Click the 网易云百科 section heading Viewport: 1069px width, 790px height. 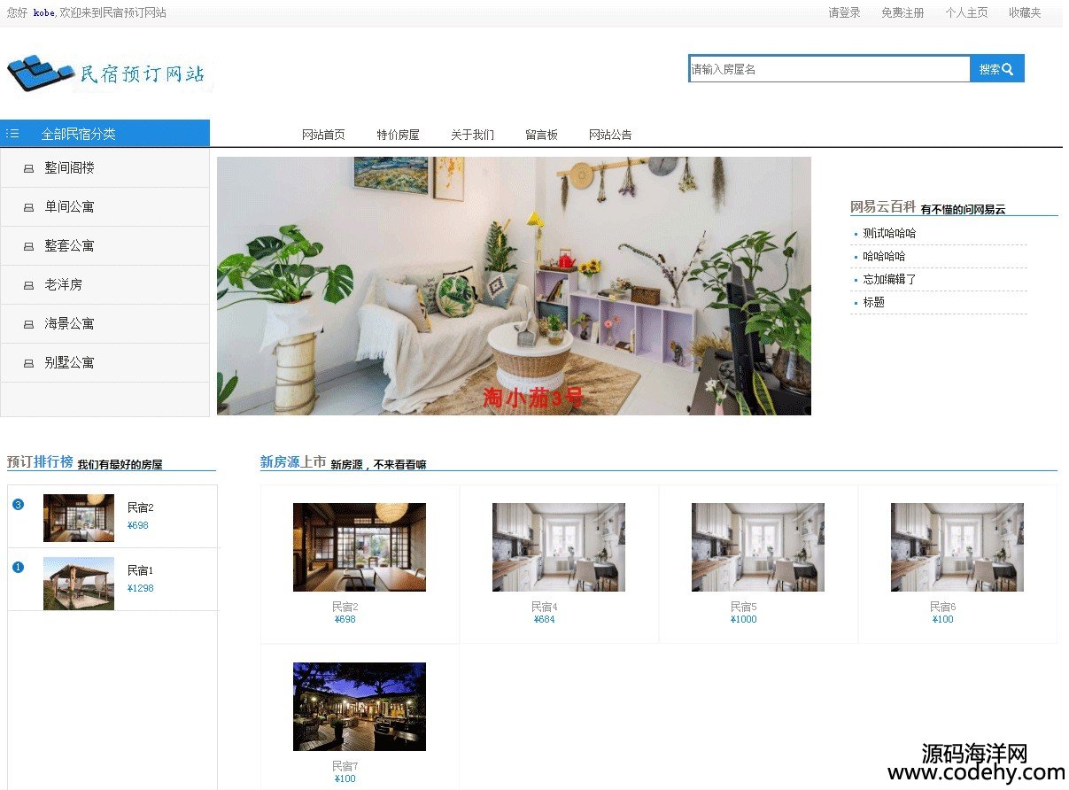pyautogui.click(x=883, y=206)
